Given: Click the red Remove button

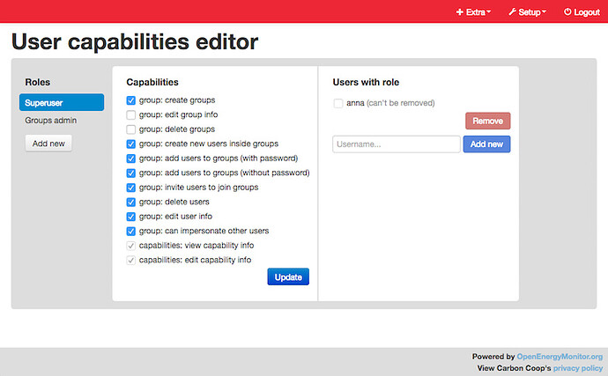Looking at the screenshot, I should 488,121.
